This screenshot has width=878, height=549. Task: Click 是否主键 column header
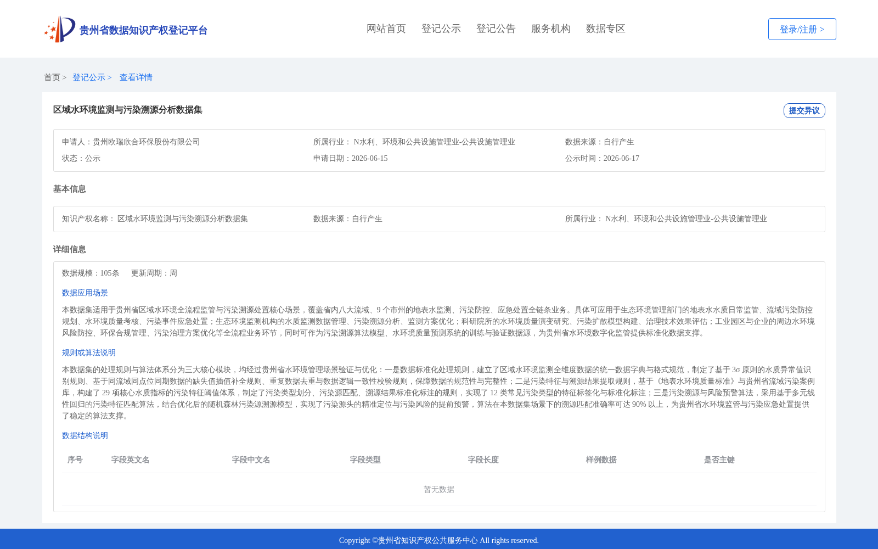tap(719, 460)
